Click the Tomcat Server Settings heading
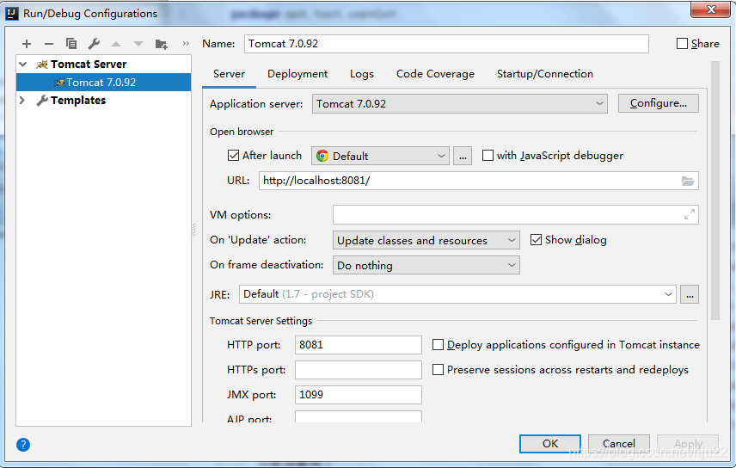This screenshot has width=736, height=468. [261, 321]
